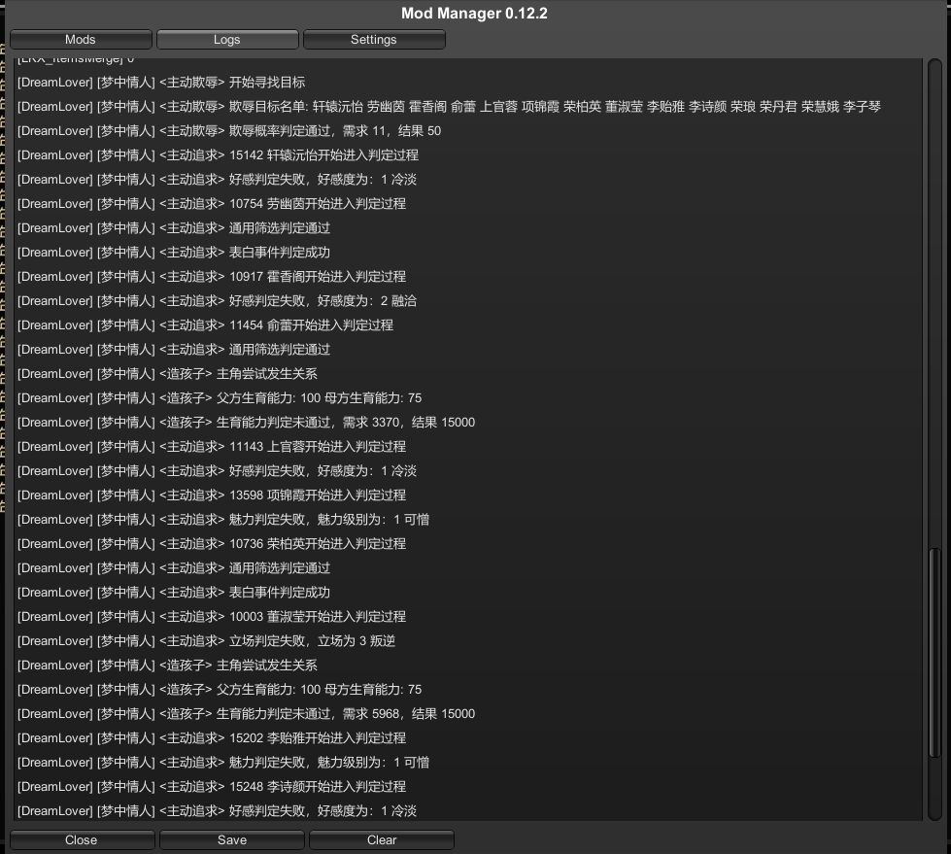Click the Mod Manager title bar
This screenshot has width=951, height=854.
tap(475, 12)
